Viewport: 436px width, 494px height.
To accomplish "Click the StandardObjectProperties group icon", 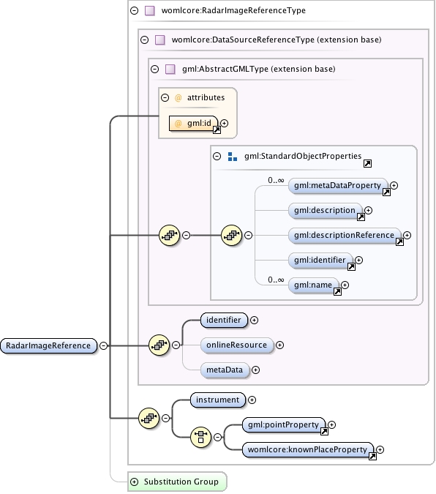I will pyautogui.click(x=233, y=157).
